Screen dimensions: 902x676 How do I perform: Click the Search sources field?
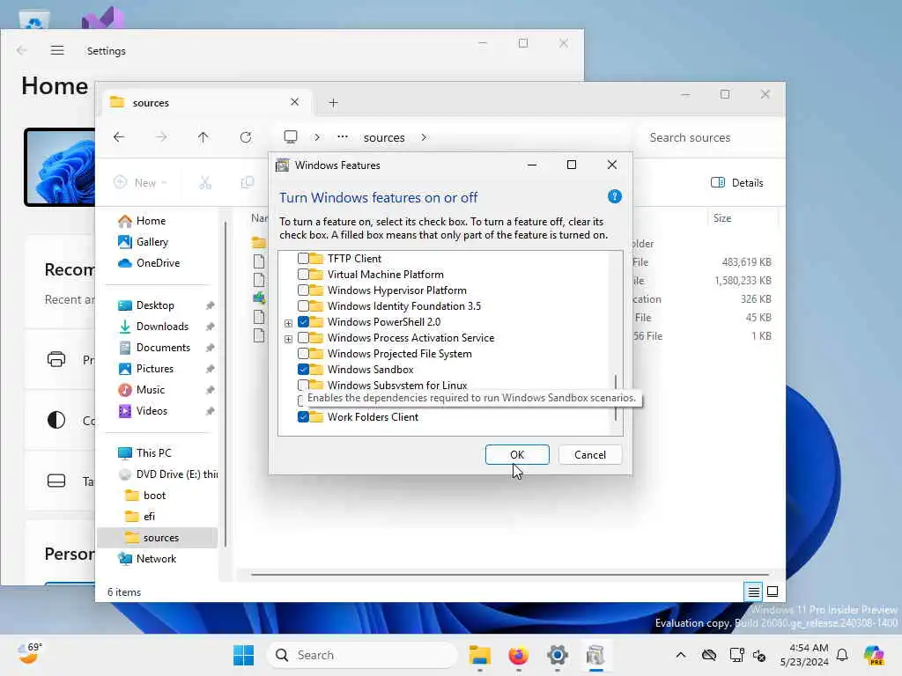(707, 138)
